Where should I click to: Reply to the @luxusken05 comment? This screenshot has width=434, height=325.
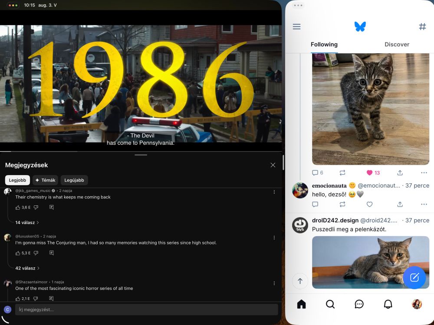pyautogui.click(x=52, y=253)
